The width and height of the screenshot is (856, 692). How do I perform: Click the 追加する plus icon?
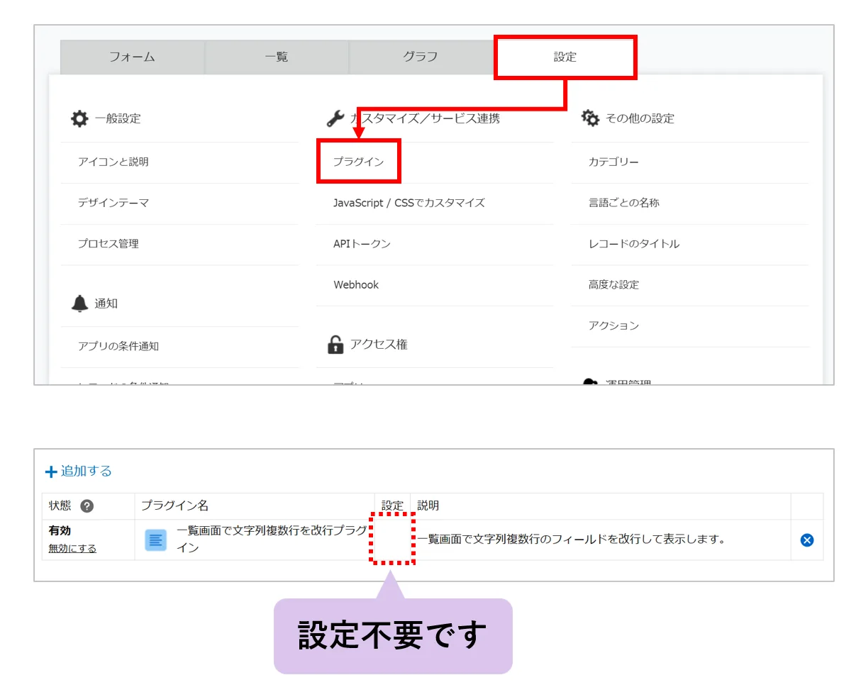coord(51,471)
